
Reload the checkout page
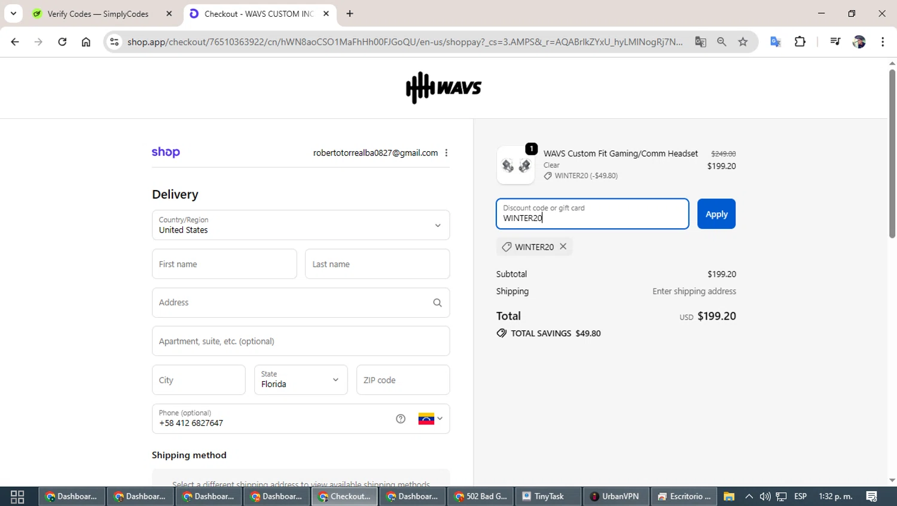62,42
